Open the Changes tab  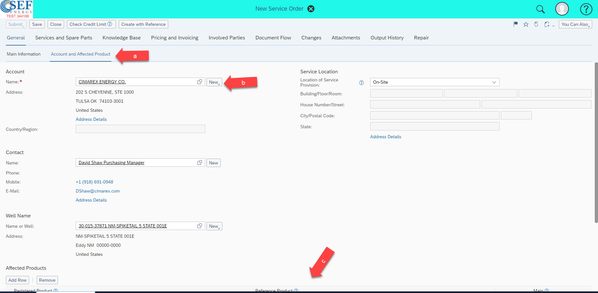[311, 38]
